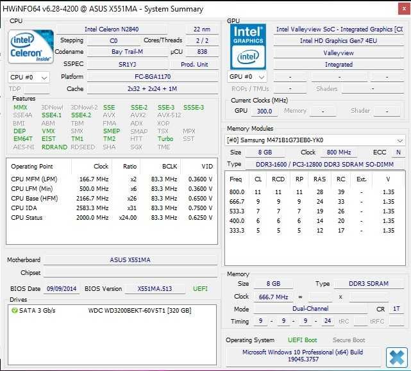Click the green SATA drive status icon

tap(14, 311)
